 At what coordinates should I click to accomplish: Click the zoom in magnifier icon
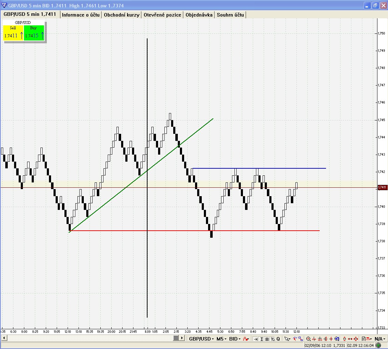click(308, 339)
